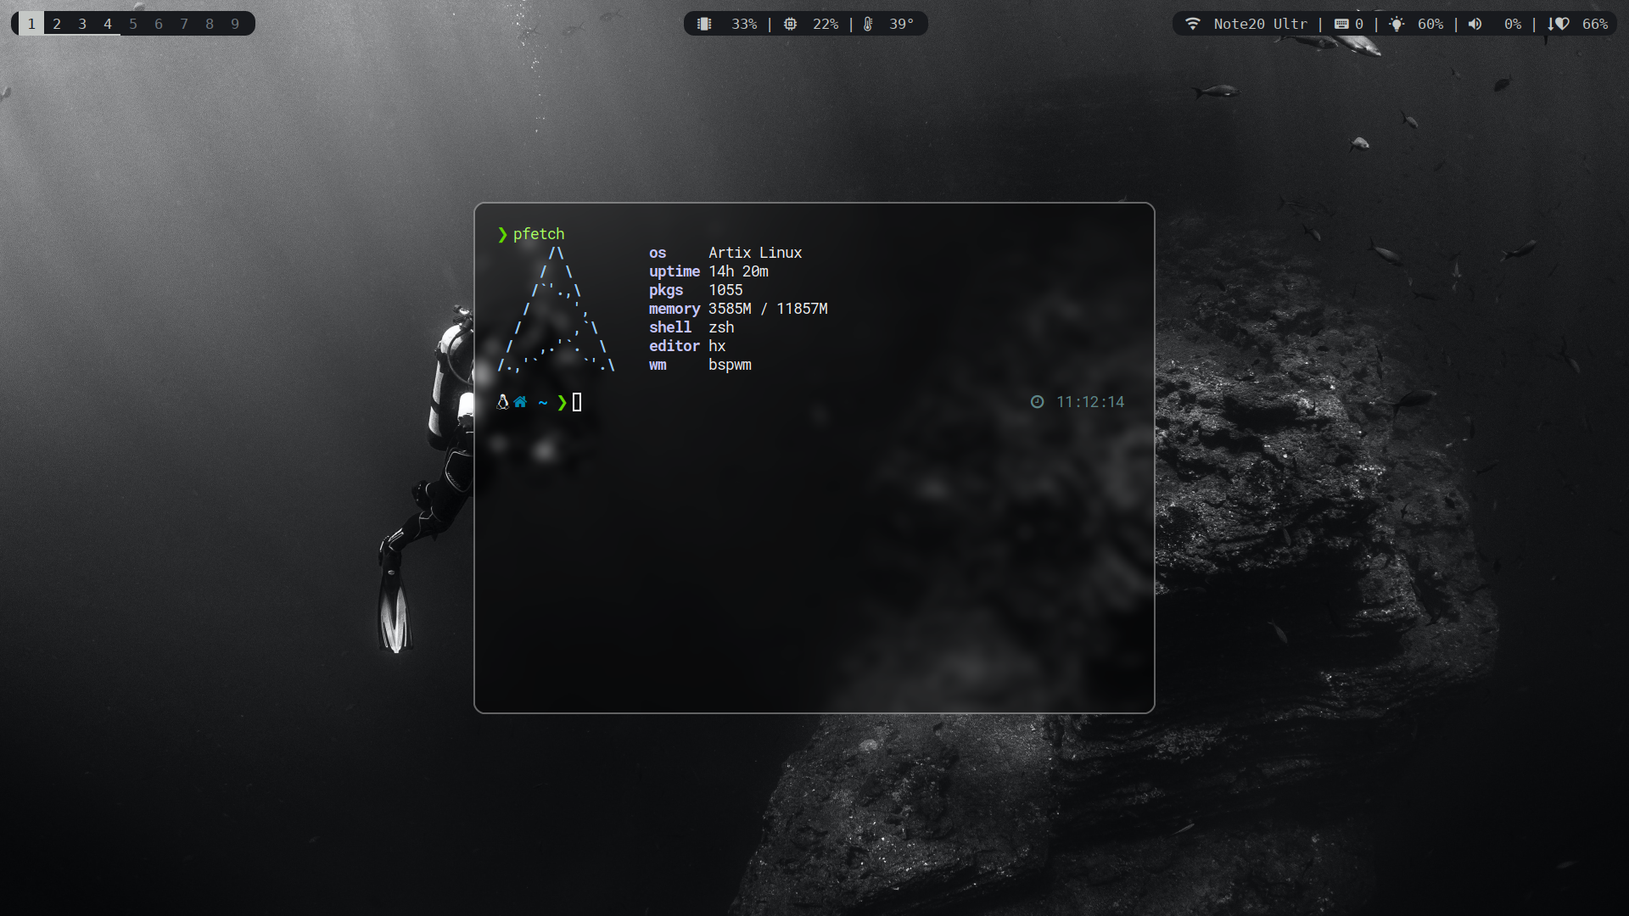Click the CPU usage icon
Viewport: 1629px width, 916px height.
(790, 24)
